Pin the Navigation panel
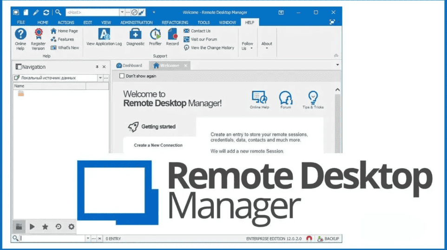 pos(97,67)
